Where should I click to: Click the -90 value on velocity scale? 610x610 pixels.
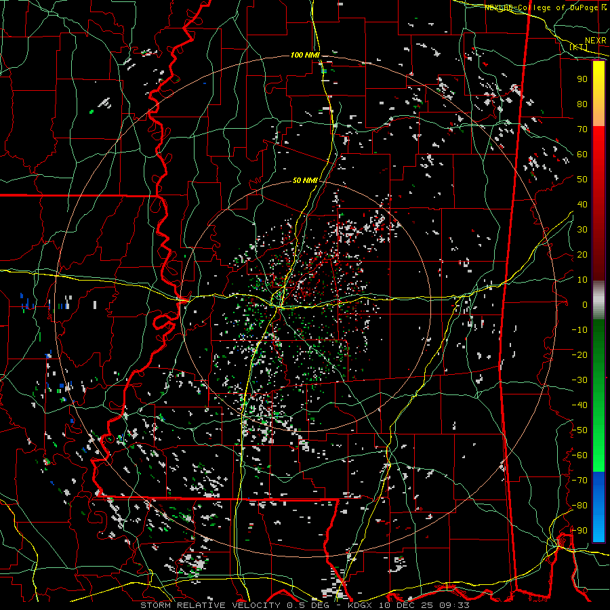(579, 531)
